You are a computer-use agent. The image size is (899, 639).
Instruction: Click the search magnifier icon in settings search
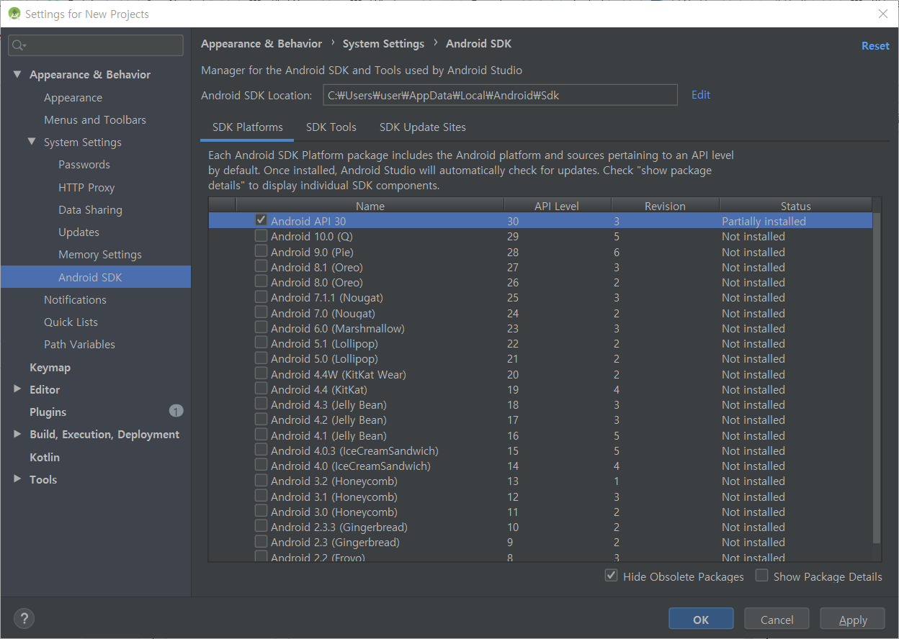pyautogui.click(x=18, y=45)
